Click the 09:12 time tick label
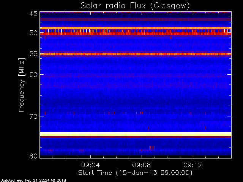 tap(193, 165)
